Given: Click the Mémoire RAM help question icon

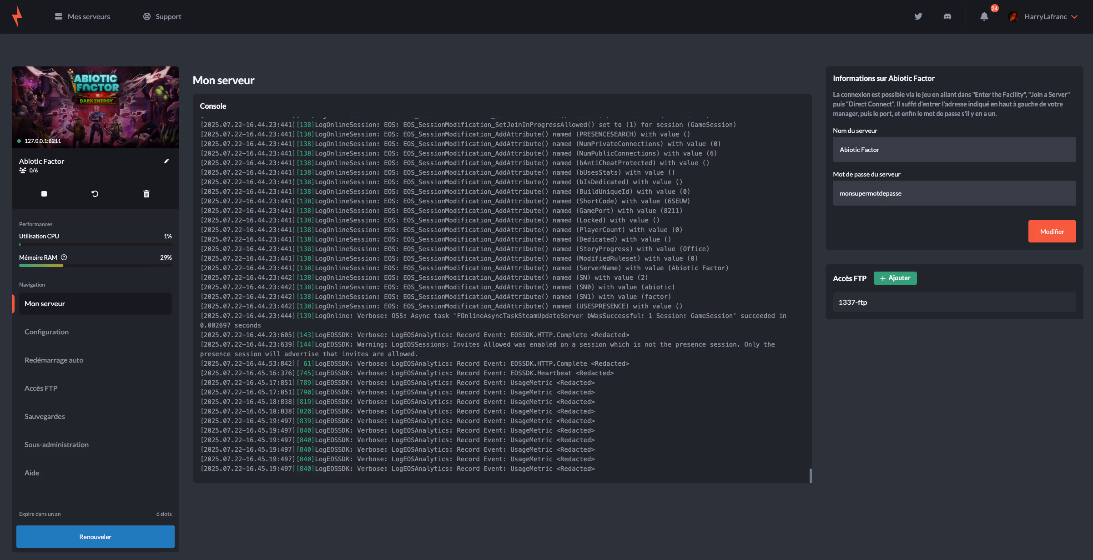Looking at the screenshot, I should coord(64,257).
